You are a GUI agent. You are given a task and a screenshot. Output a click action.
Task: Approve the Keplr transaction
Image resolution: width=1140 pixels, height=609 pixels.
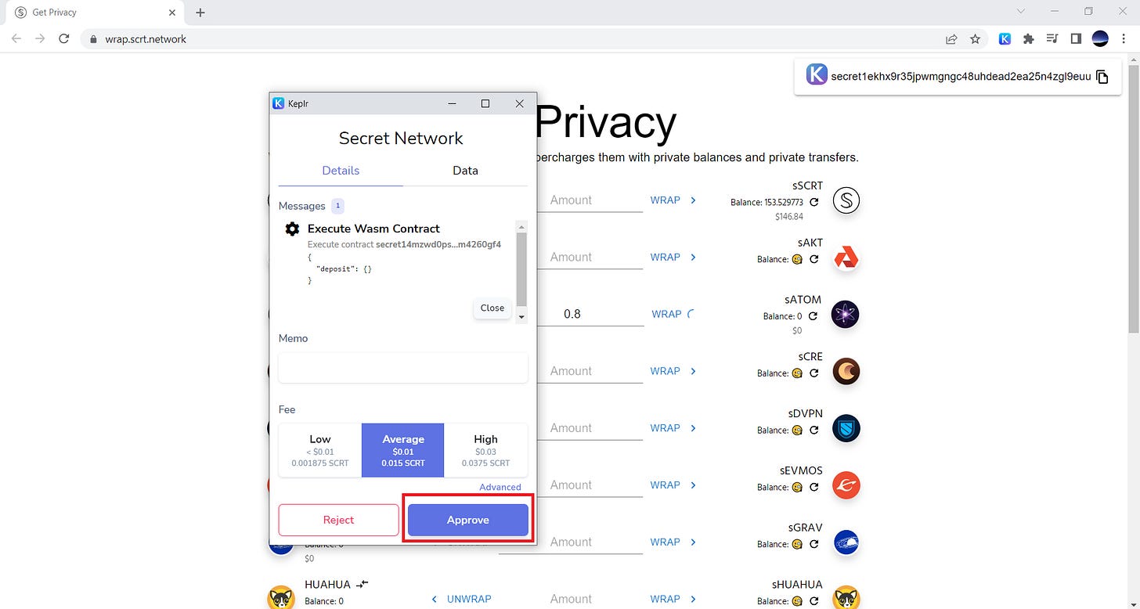click(x=468, y=520)
